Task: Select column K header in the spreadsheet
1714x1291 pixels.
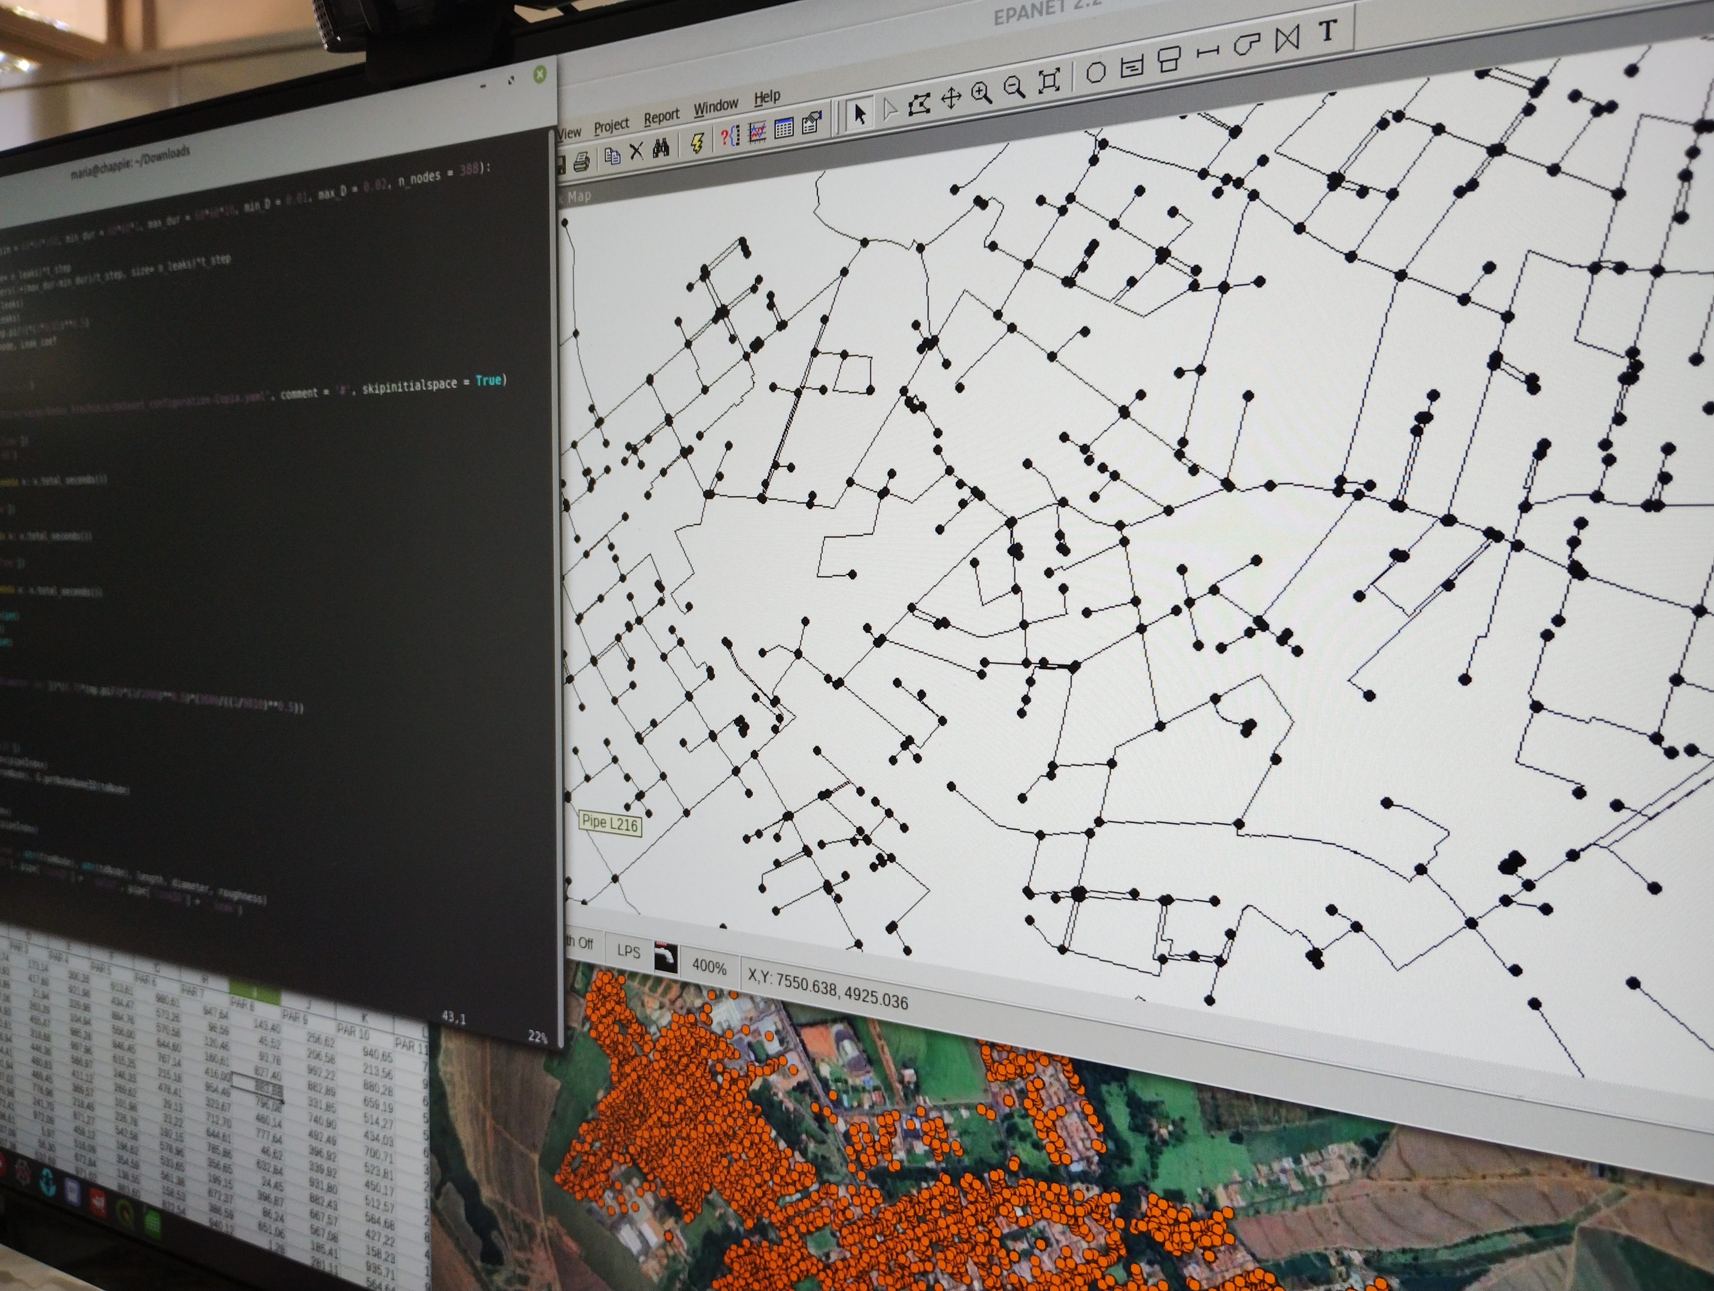Action: click(x=364, y=1017)
